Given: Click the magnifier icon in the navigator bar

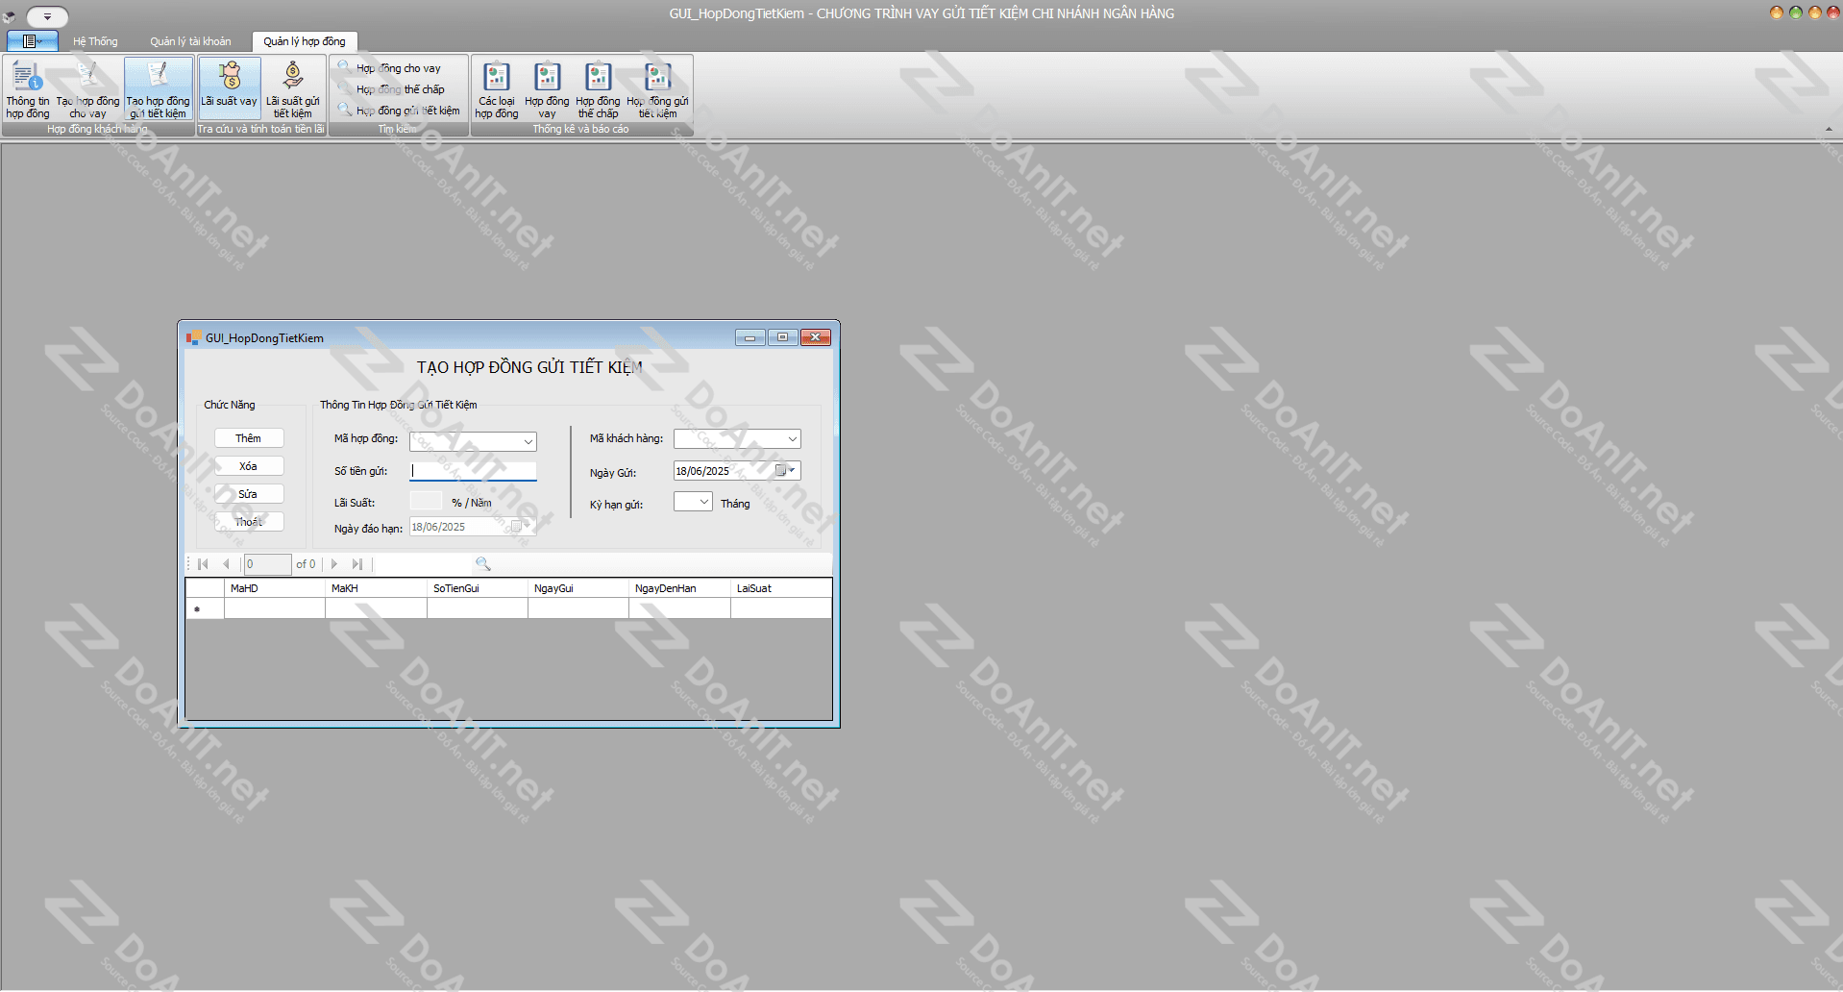Looking at the screenshot, I should tap(482, 564).
